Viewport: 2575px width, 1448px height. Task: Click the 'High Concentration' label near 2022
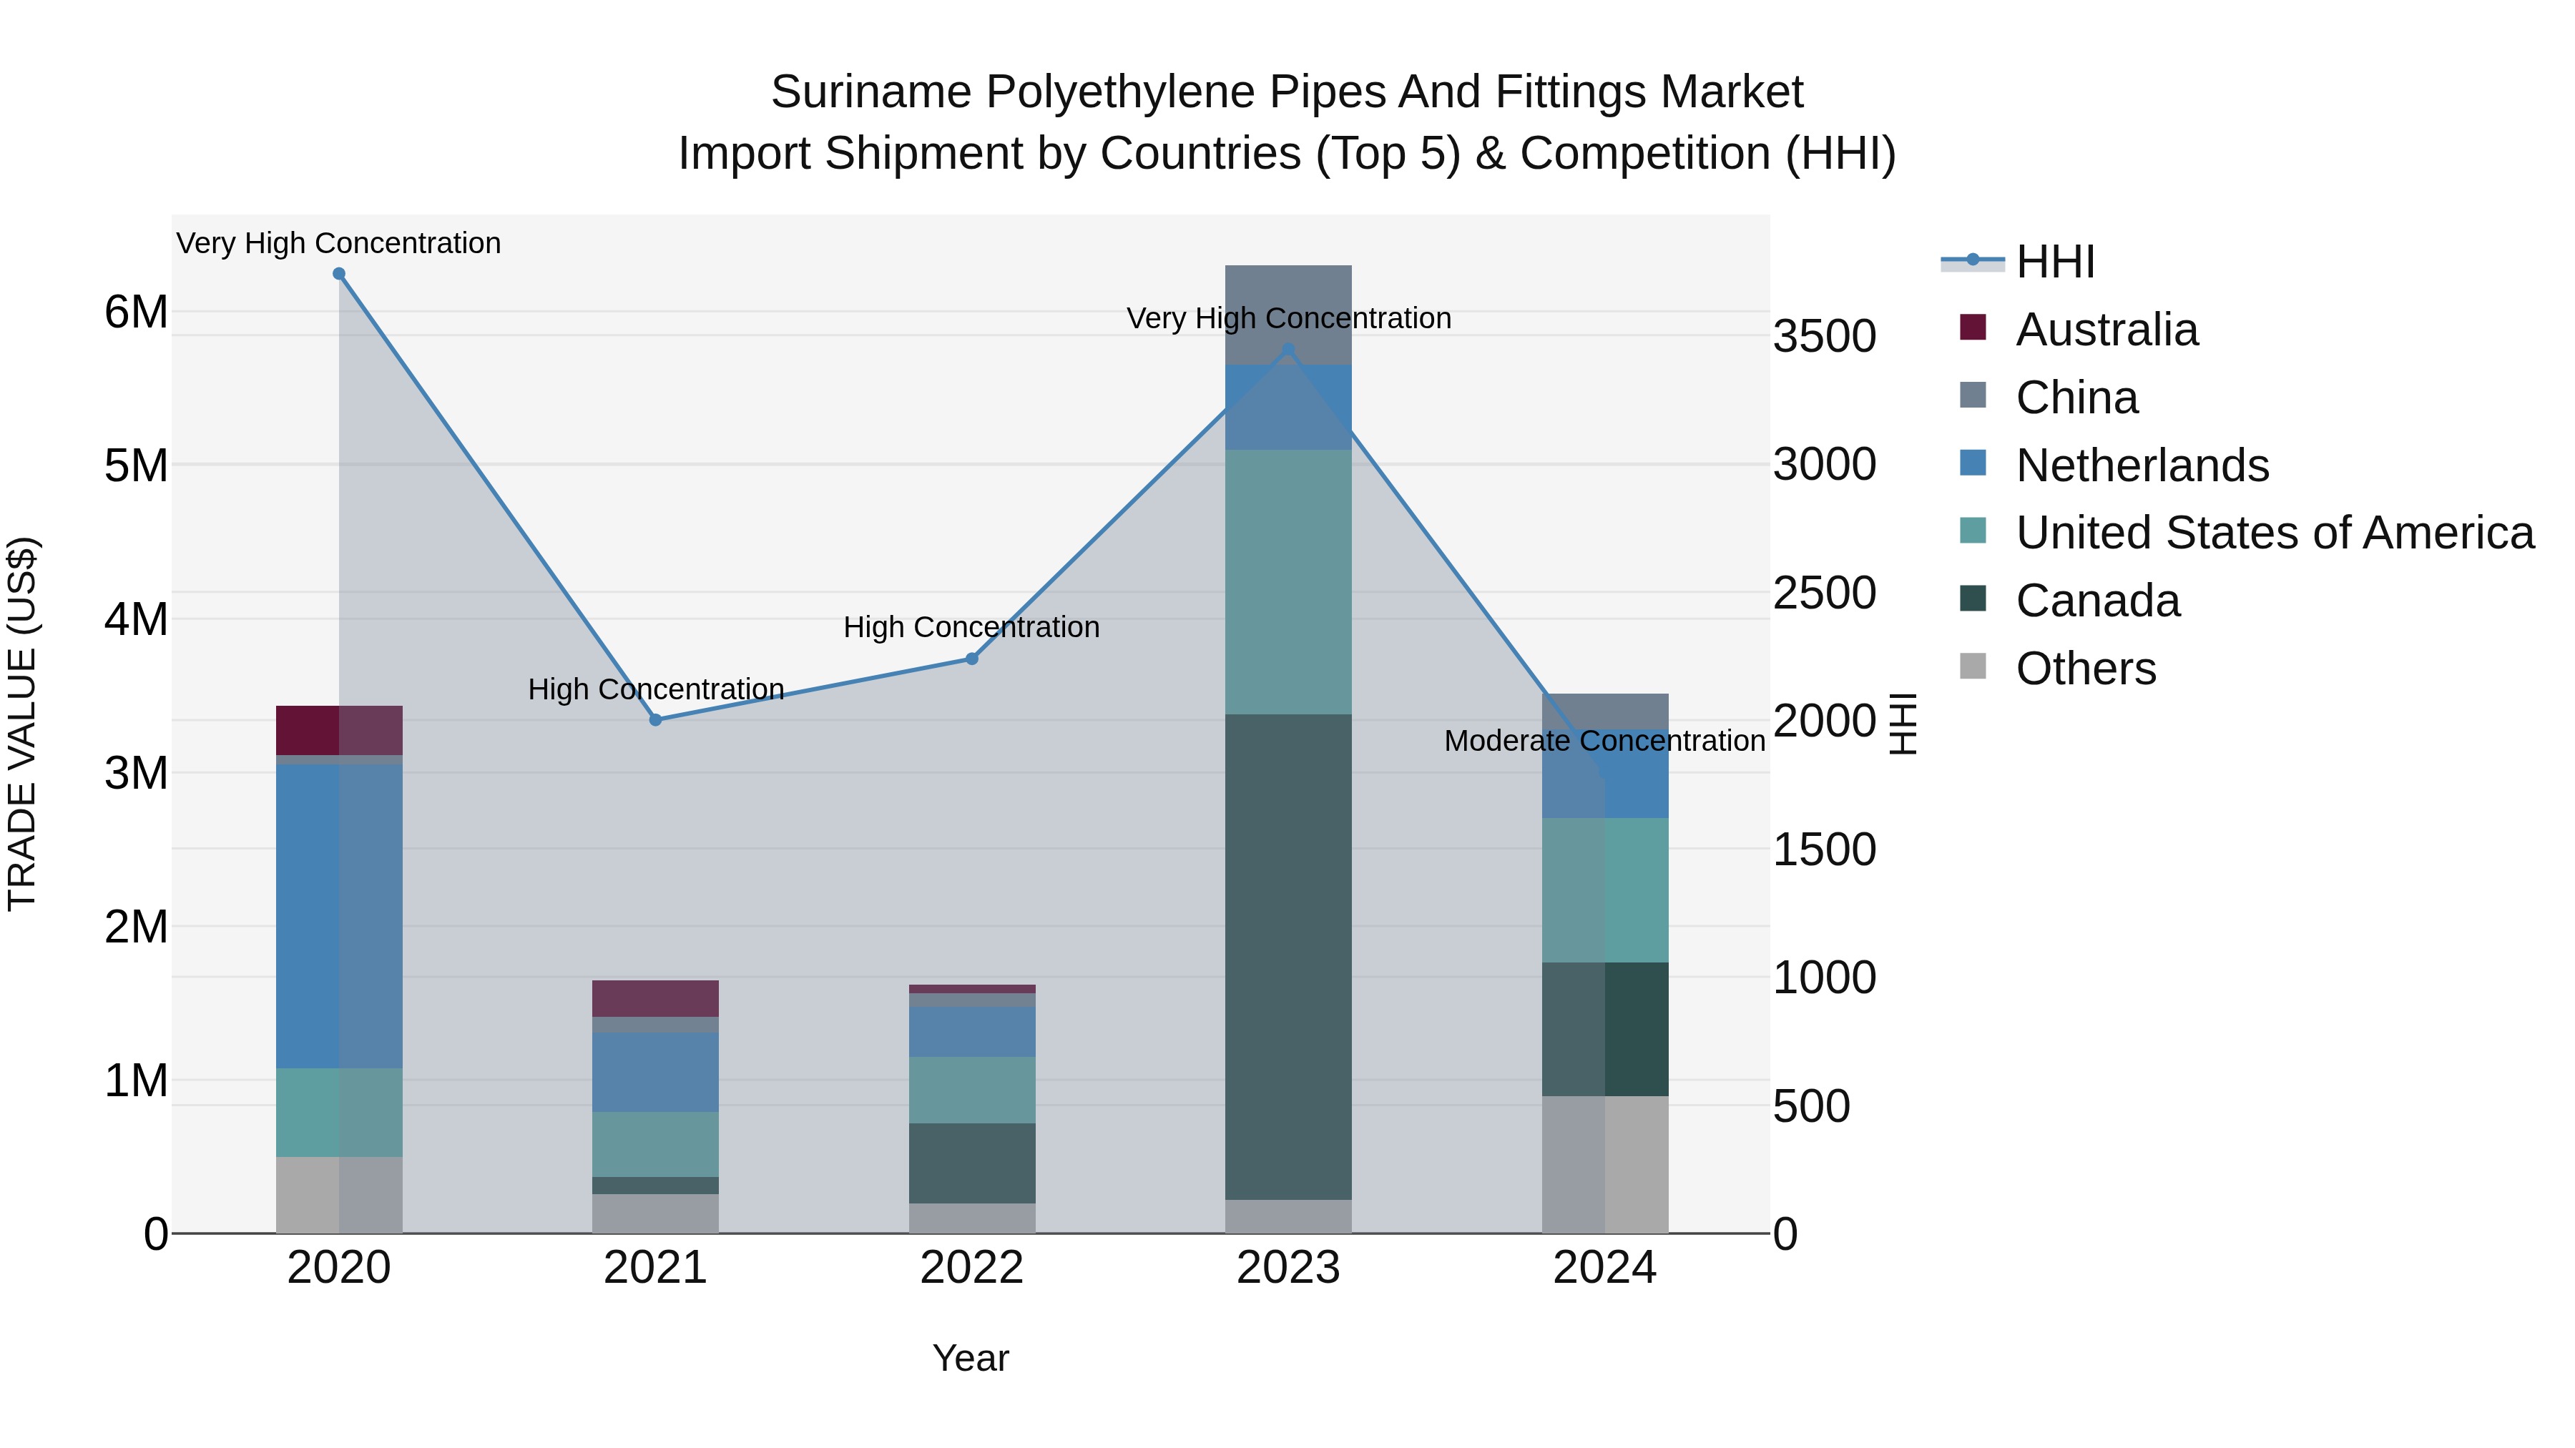(x=971, y=626)
